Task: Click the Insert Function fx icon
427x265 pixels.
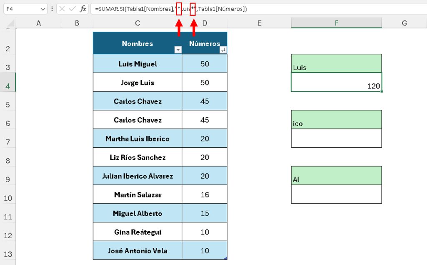Action: pos(83,8)
